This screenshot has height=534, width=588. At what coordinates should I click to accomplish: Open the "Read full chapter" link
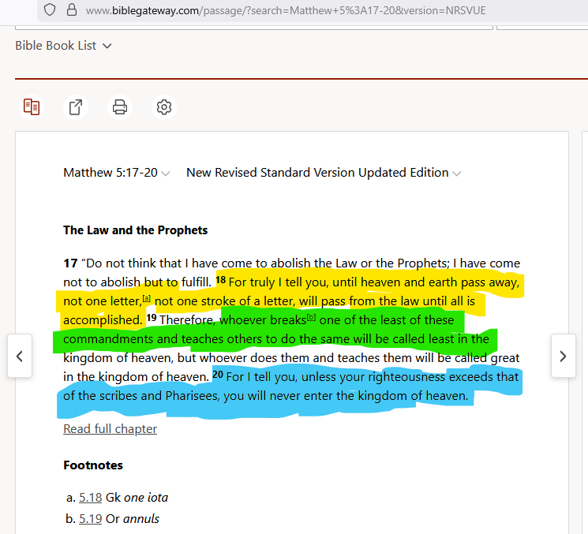[x=110, y=429]
